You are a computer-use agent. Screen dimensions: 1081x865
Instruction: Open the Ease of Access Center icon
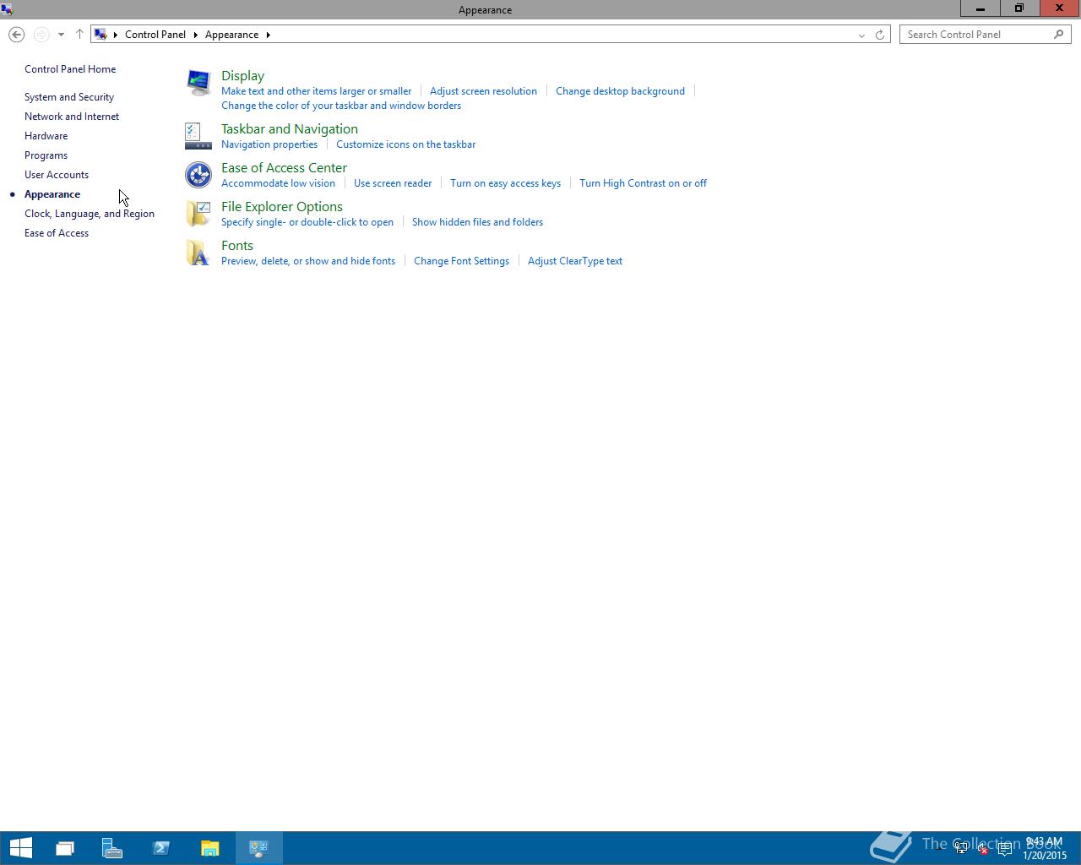pos(198,175)
